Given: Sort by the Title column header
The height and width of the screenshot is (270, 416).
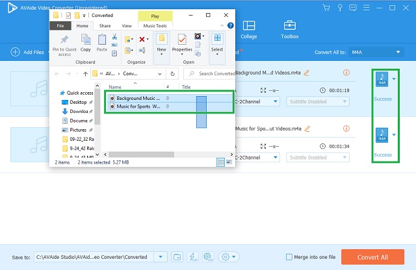Looking at the screenshot, I should click(187, 87).
